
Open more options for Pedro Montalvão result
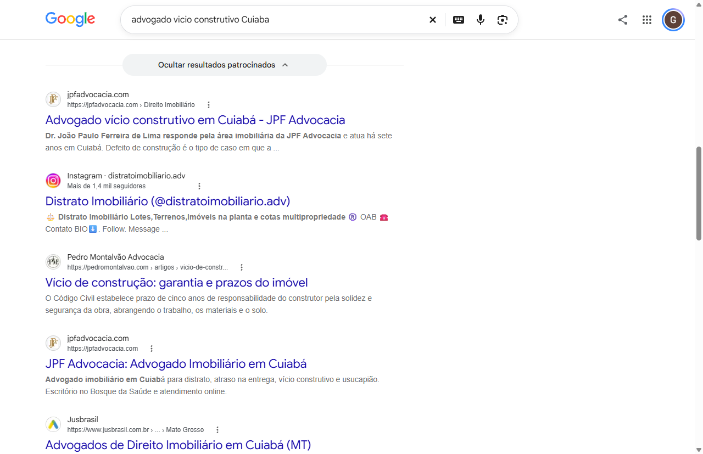click(x=241, y=267)
